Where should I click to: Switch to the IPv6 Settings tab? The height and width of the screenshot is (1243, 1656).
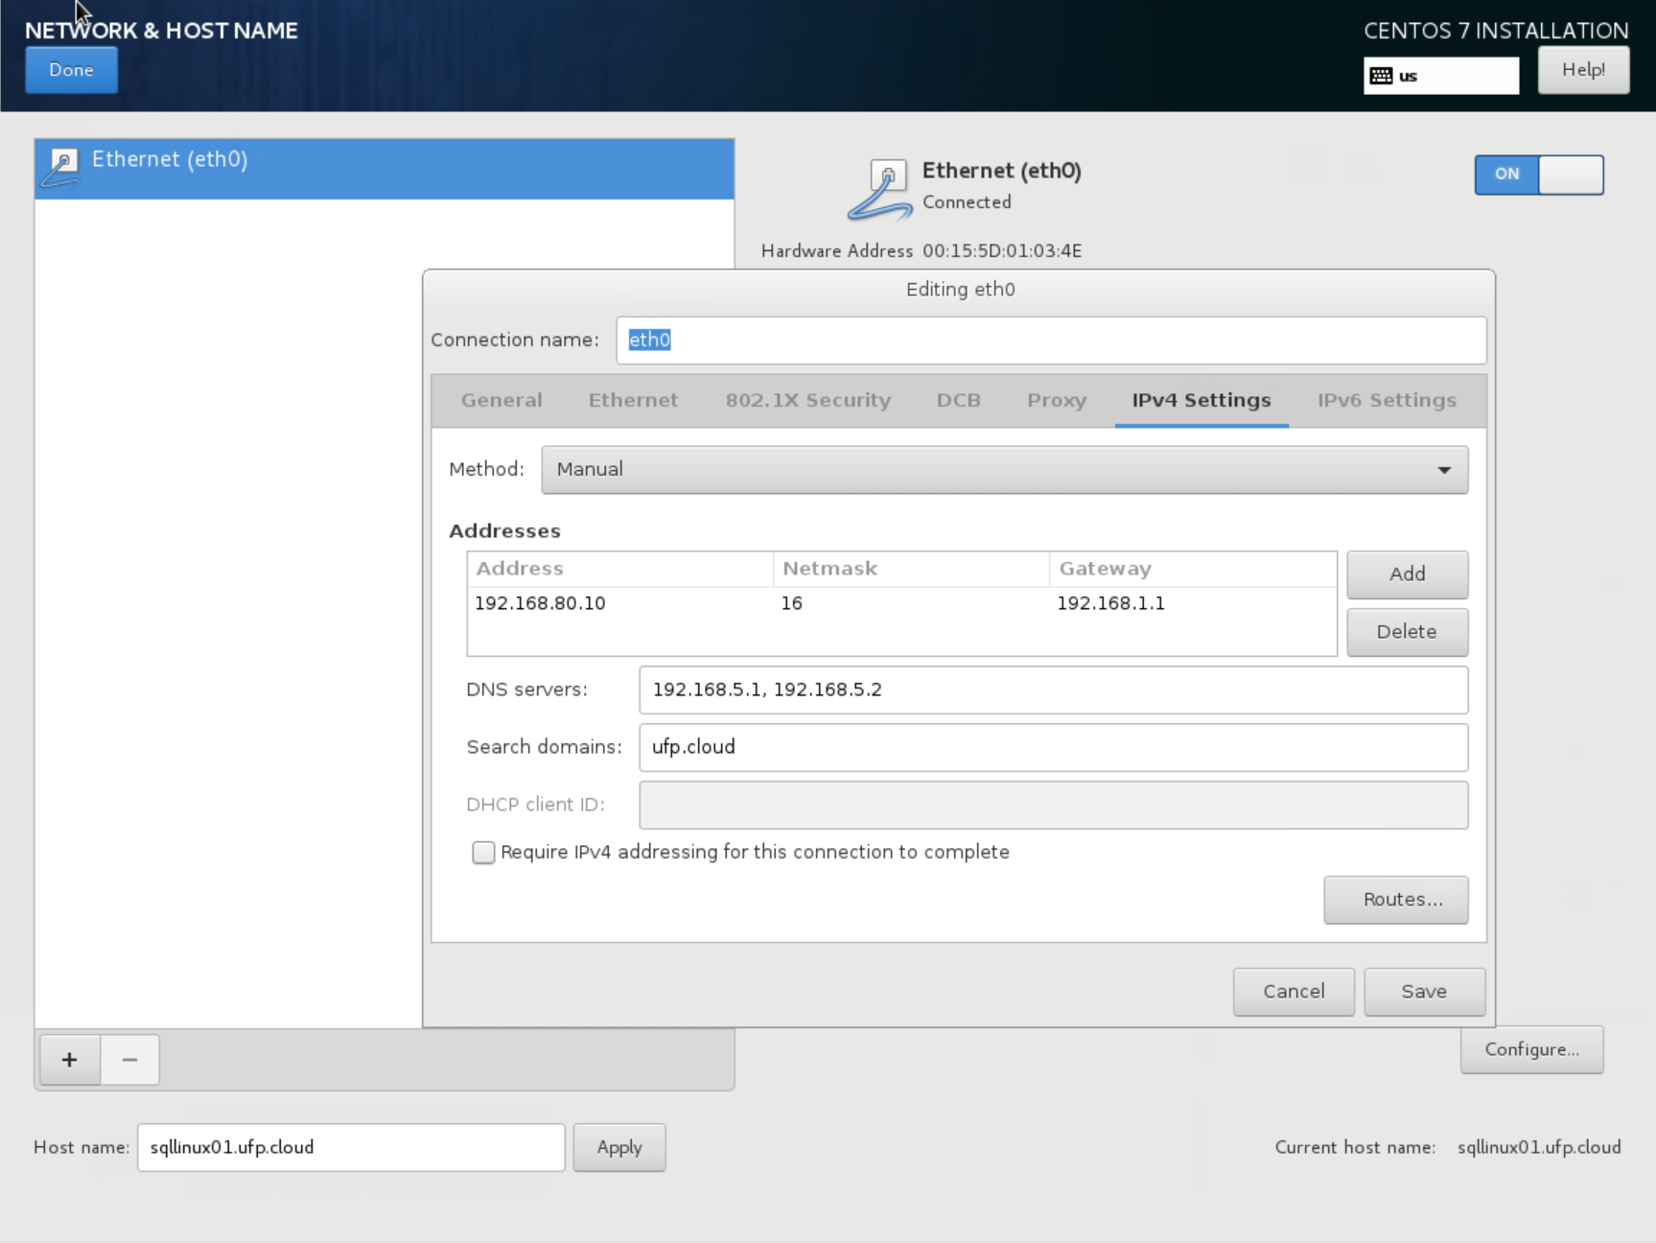[x=1386, y=401]
